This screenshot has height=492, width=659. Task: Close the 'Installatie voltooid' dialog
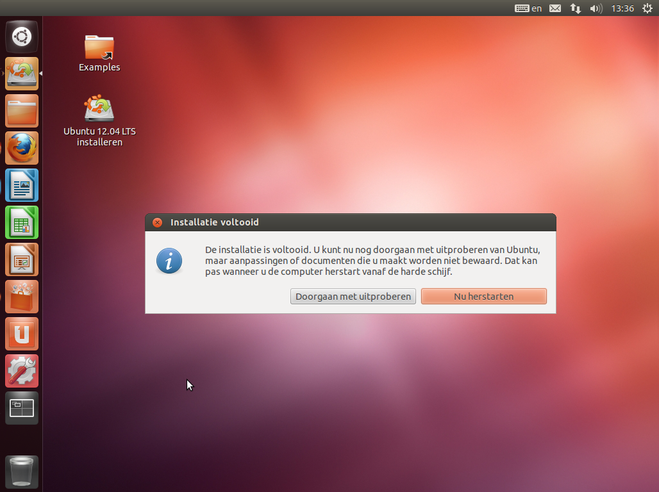157,222
